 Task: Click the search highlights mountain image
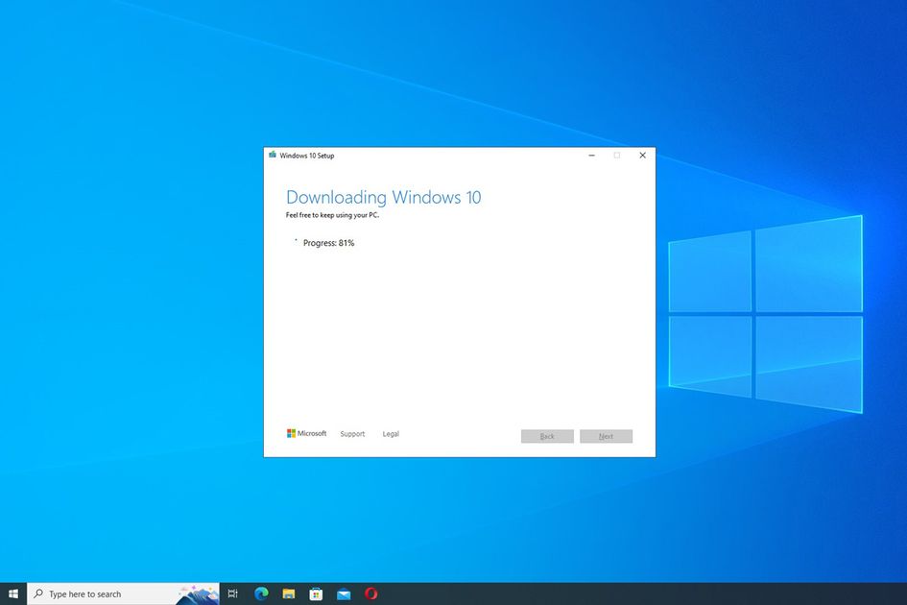click(x=198, y=594)
